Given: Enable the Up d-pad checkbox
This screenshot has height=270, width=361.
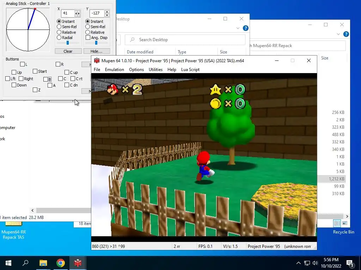Looking at the screenshot, I should coord(14,72).
